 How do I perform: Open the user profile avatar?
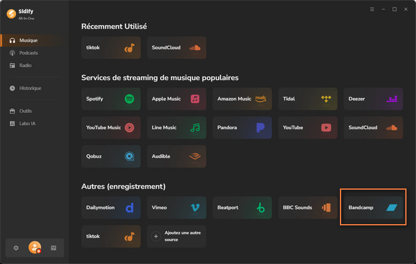[34, 248]
